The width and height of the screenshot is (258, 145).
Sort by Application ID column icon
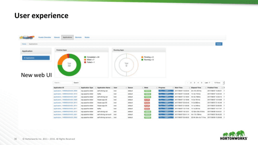tap(79, 88)
